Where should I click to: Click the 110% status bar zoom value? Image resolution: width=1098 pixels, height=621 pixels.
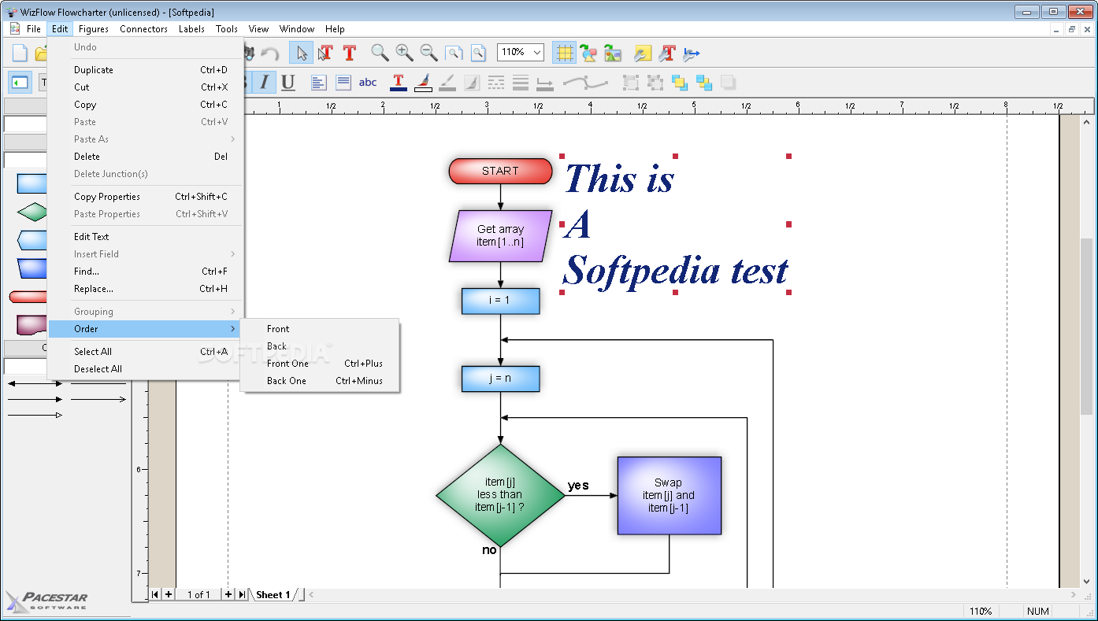tap(981, 611)
